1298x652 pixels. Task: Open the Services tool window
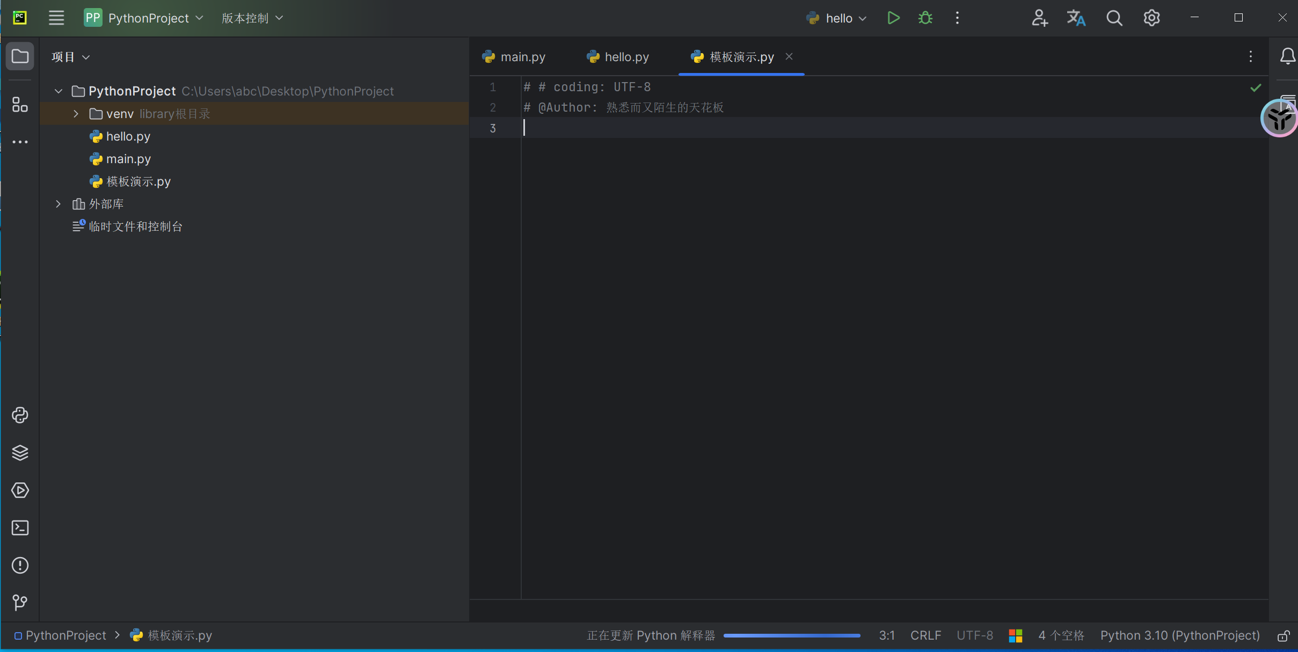click(20, 490)
